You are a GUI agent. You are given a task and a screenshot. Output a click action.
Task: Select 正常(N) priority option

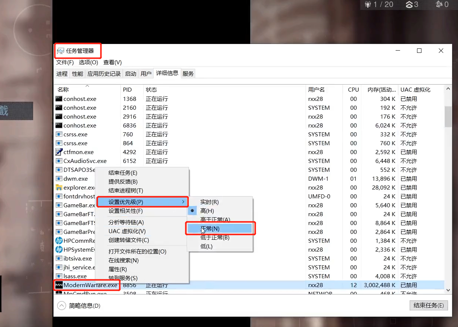coord(210,229)
